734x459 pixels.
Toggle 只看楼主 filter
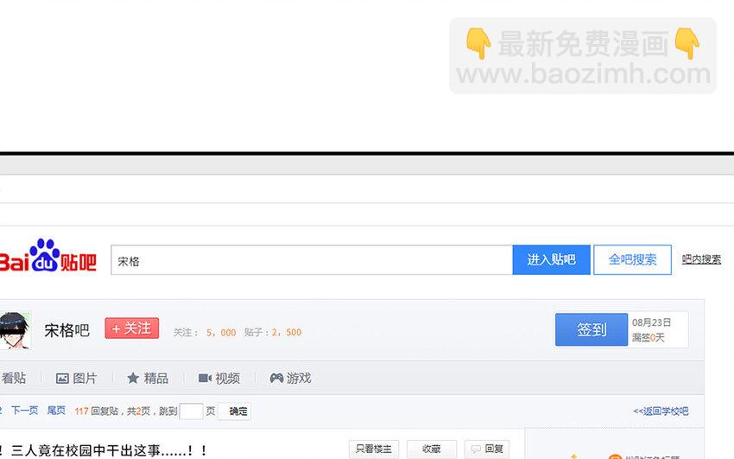coord(374,449)
